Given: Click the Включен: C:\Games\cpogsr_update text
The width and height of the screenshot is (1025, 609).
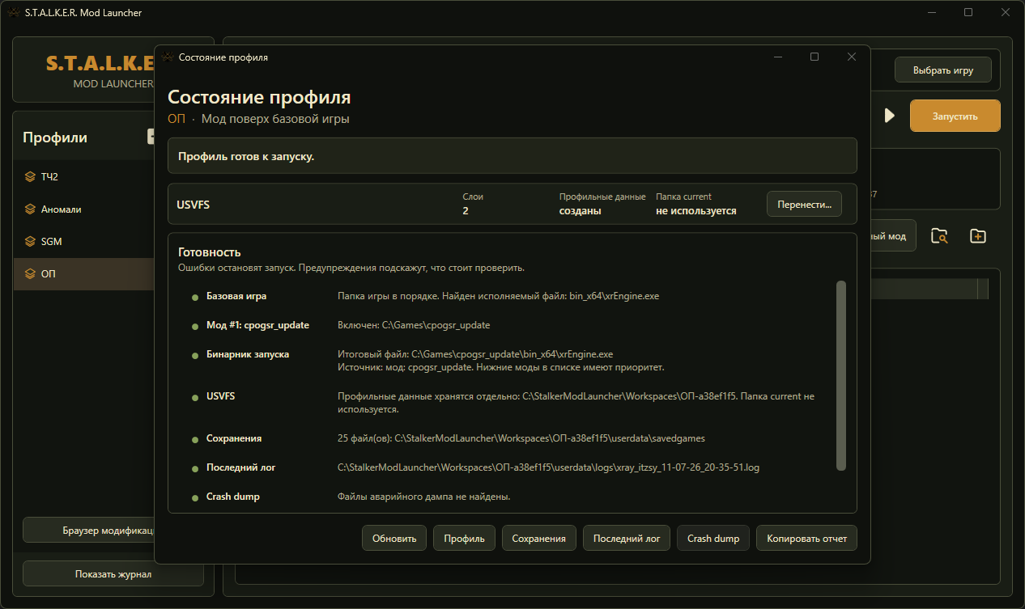Looking at the screenshot, I should (x=414, y=325).
